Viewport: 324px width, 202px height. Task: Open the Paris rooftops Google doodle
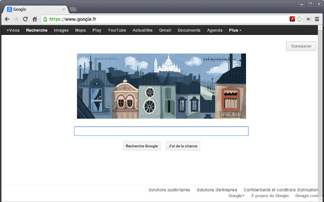[x=161, y=86]
